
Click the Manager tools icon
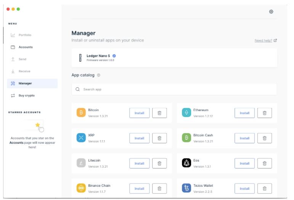click(13, 83)
